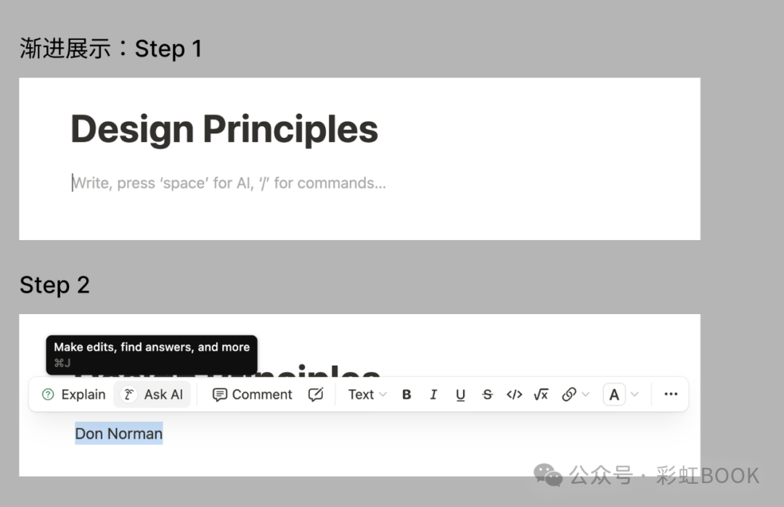Apply strikethrough to selected text

[x=488, y=395]
